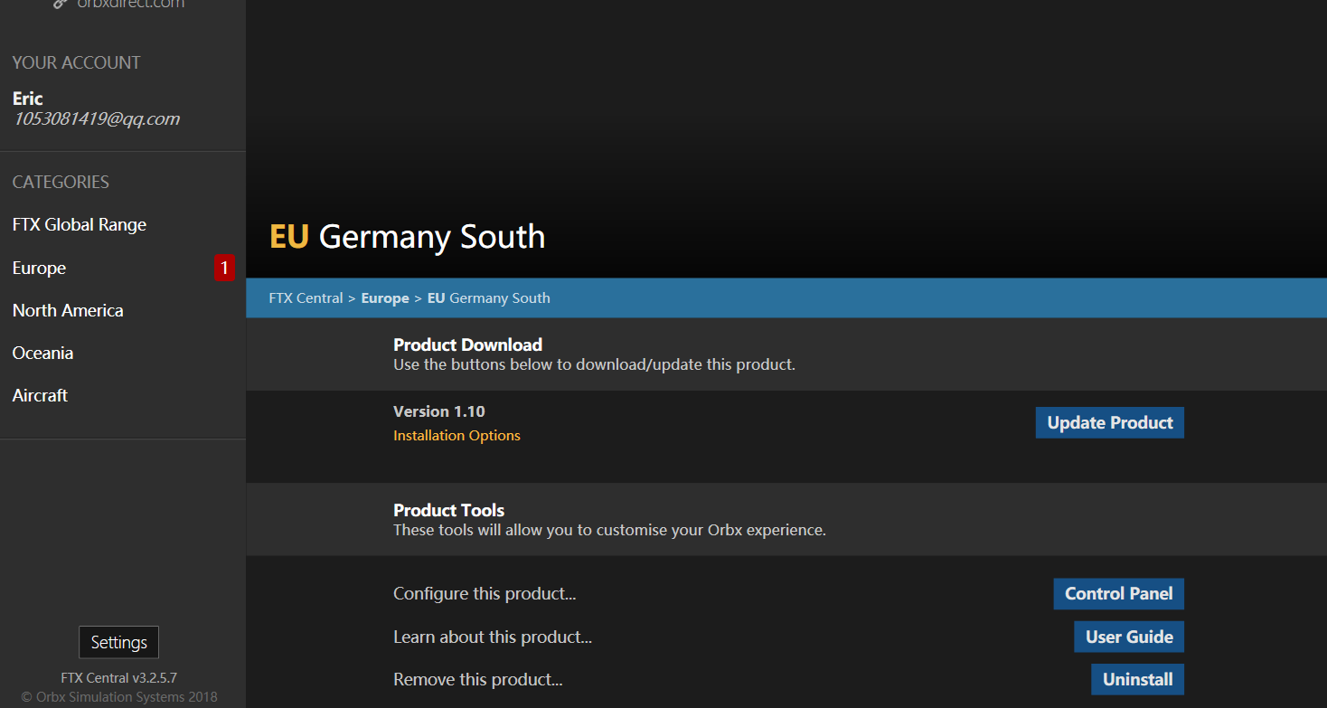
Task: Click EU Germany South breadcrumb entry
Action: (488, 297)
